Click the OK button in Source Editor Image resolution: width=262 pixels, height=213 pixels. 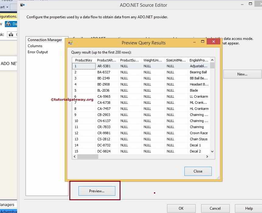(181, 208)
